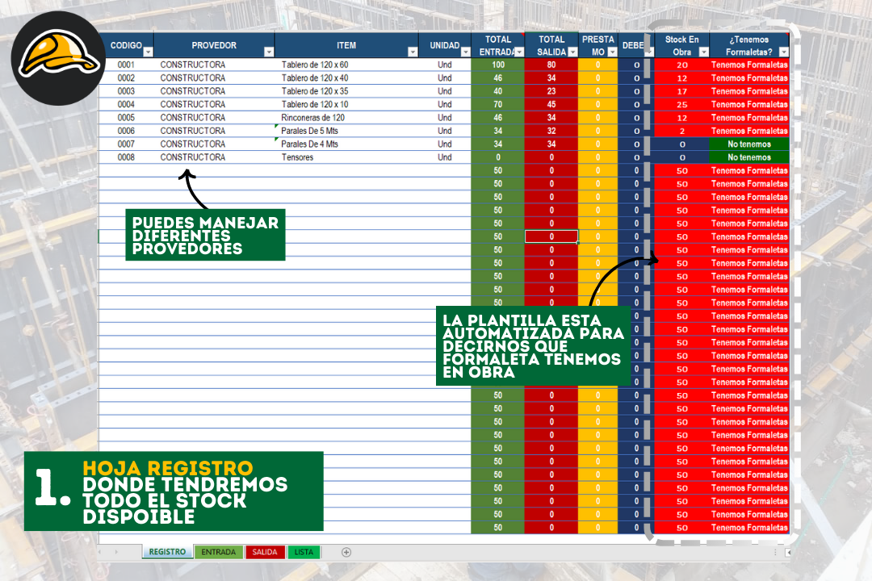872x581 pixels.
Task: Select cell with code 0002
Action: point(126,77)
